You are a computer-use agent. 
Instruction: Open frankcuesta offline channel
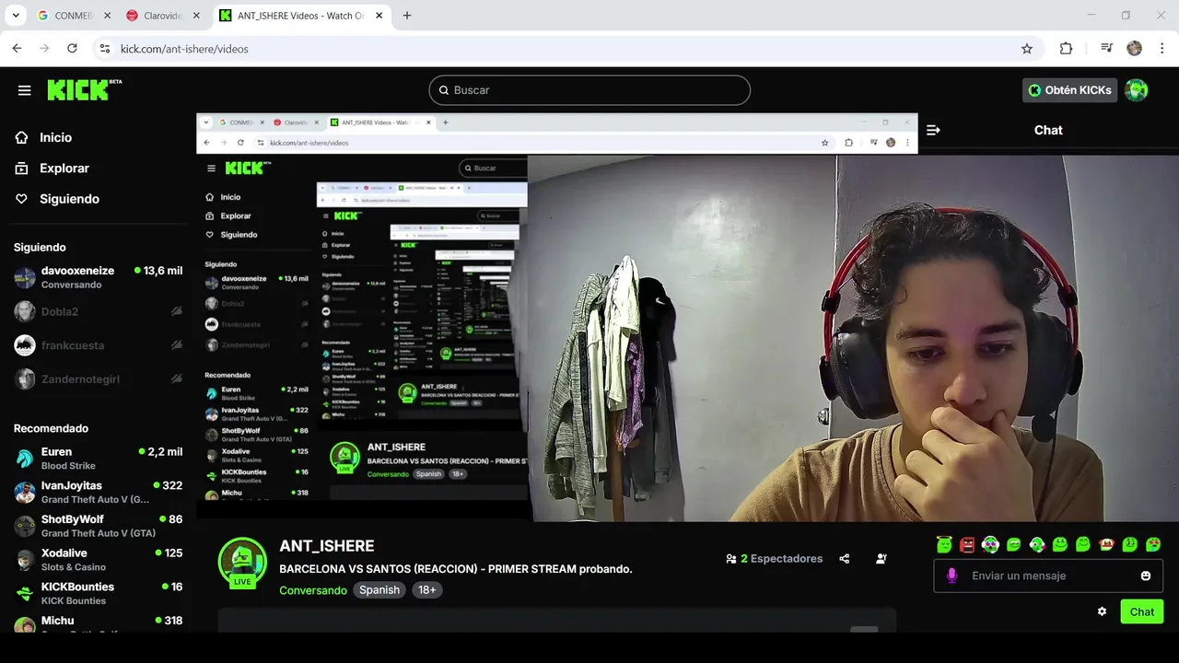tap(98, 345)
